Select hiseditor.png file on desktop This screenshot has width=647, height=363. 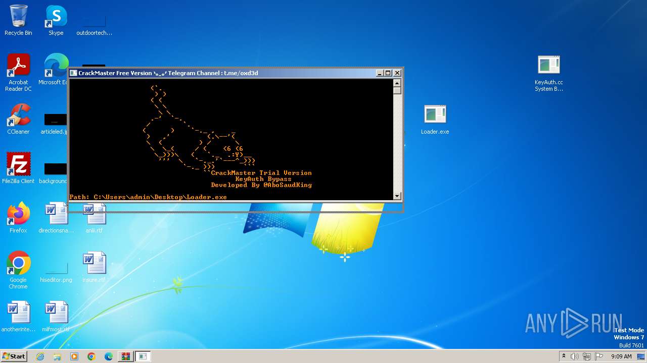point(56,271)
